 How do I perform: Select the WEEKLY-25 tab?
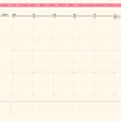coord(72,5)
